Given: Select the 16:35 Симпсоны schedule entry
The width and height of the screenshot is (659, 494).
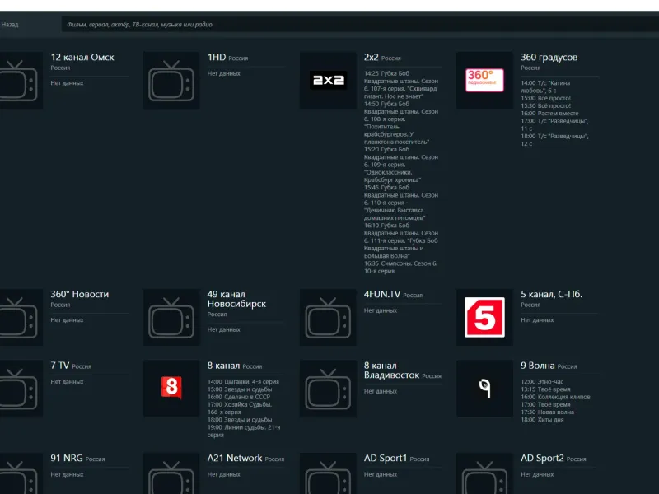Looking at the screenshot, I should [x=401, y=267].
